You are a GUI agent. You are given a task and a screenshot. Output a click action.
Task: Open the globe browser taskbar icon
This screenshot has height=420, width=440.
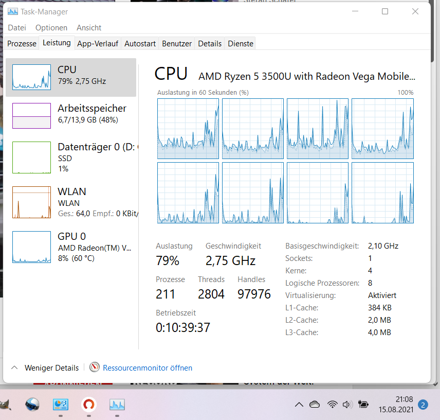32,405
